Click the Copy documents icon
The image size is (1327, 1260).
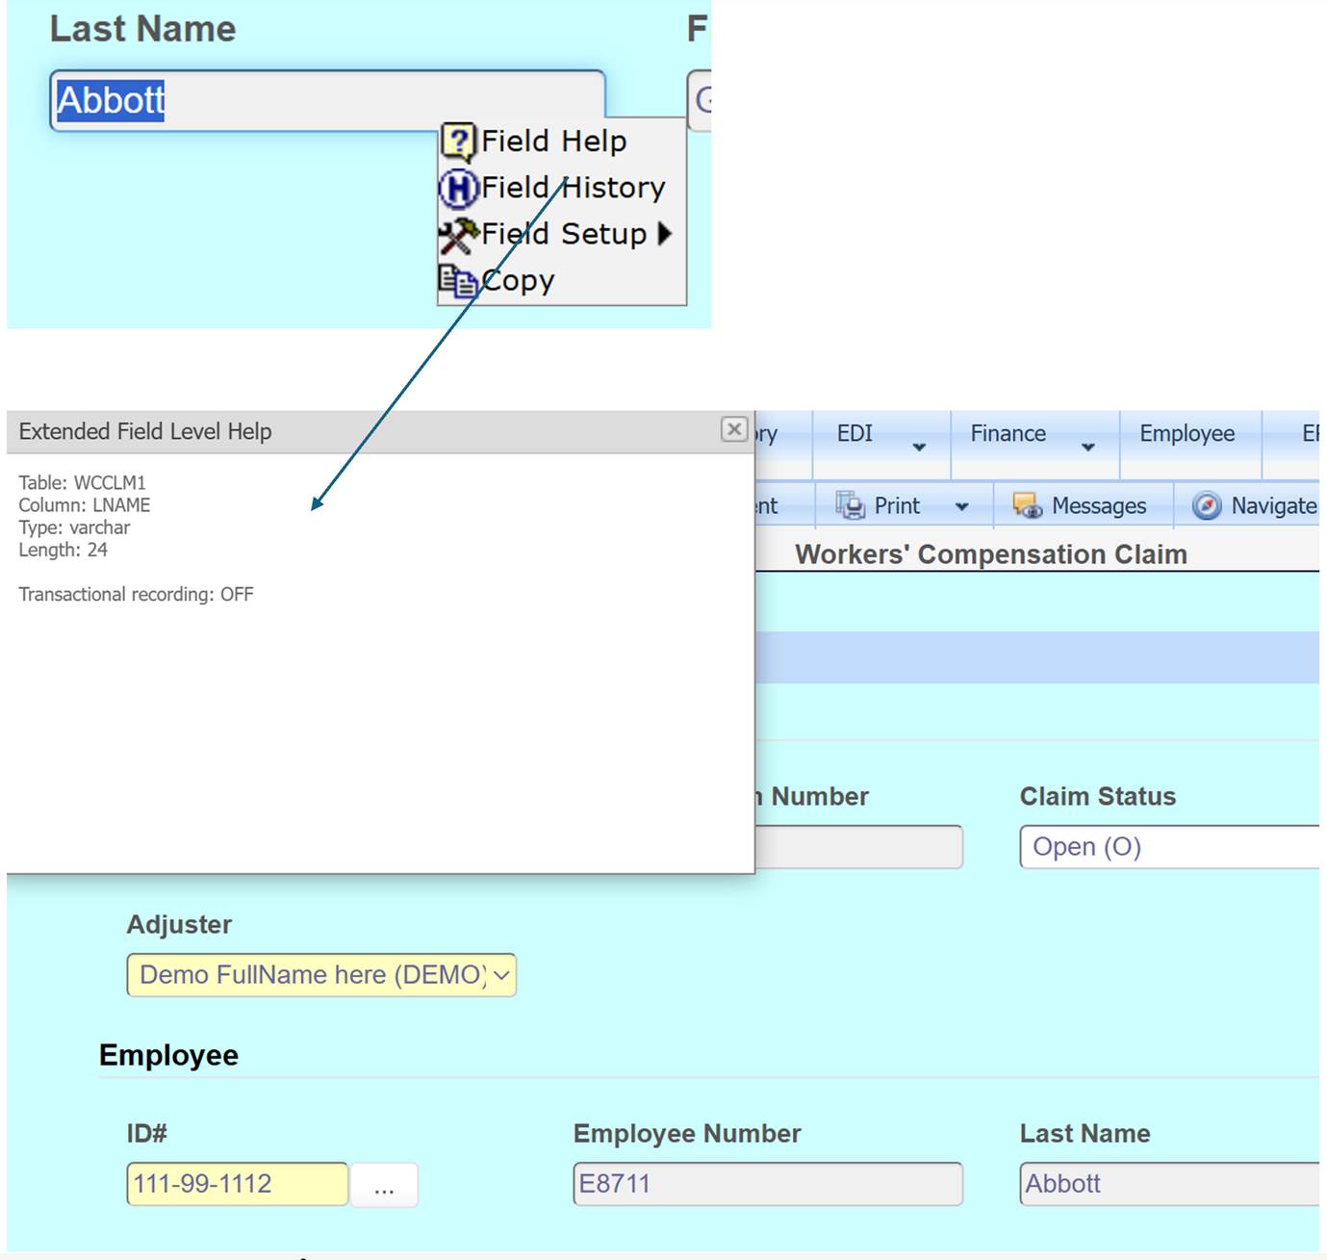click(x=458, y=281)
